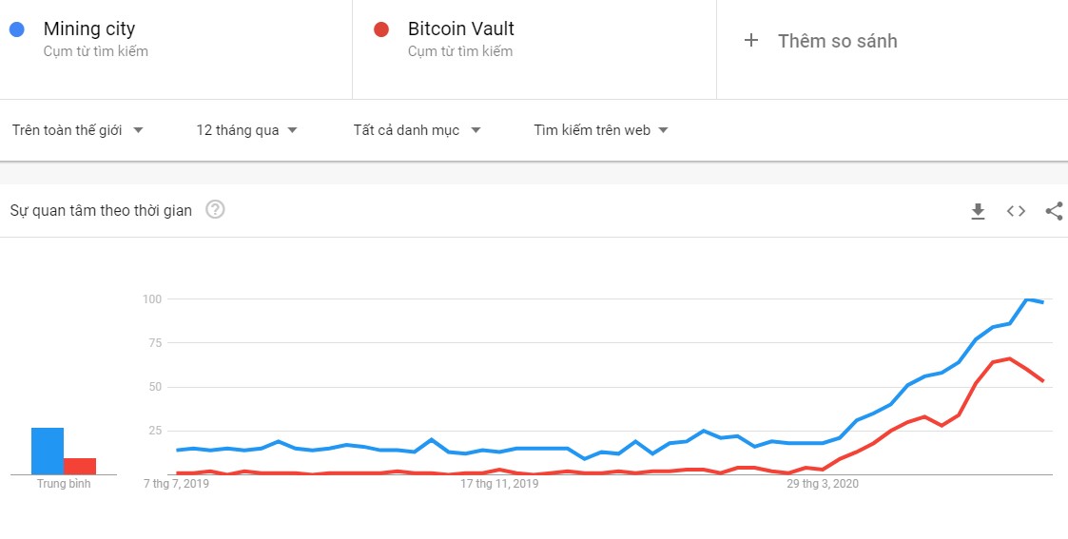Click 'Thêm so sánh' to add comparison
Image resolution: width=1068 pixels, height=539 pixels.
838,41
